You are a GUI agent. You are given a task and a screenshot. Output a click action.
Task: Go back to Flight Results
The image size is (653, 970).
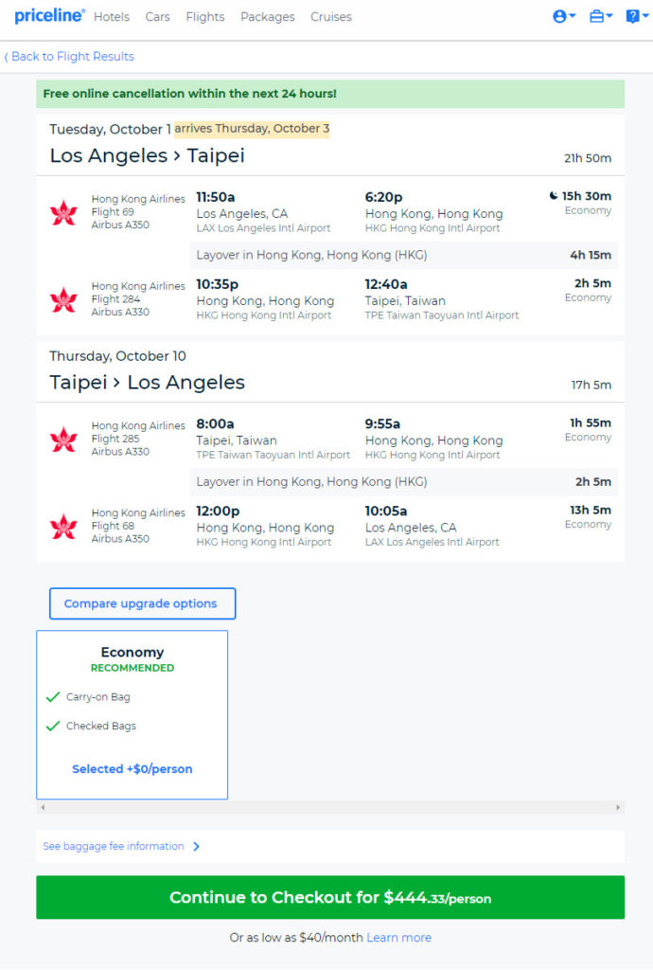click(x=68, y=56)
